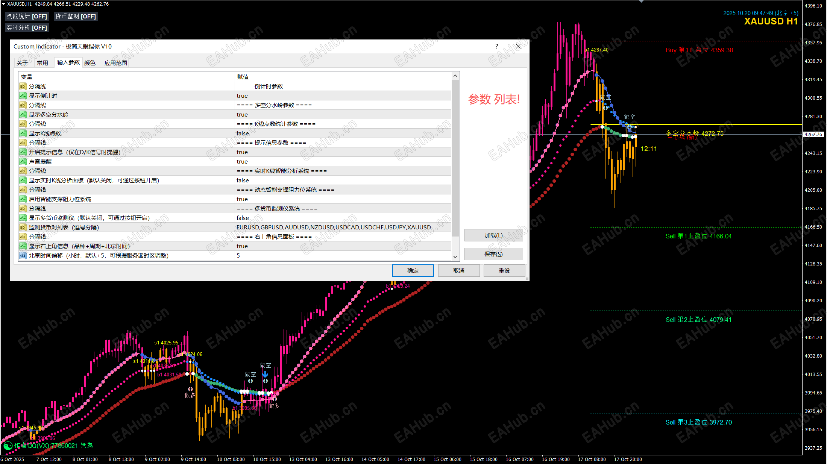Open the 应用范围 tab
Screen dimensions: 827x464
pos(115,63)
